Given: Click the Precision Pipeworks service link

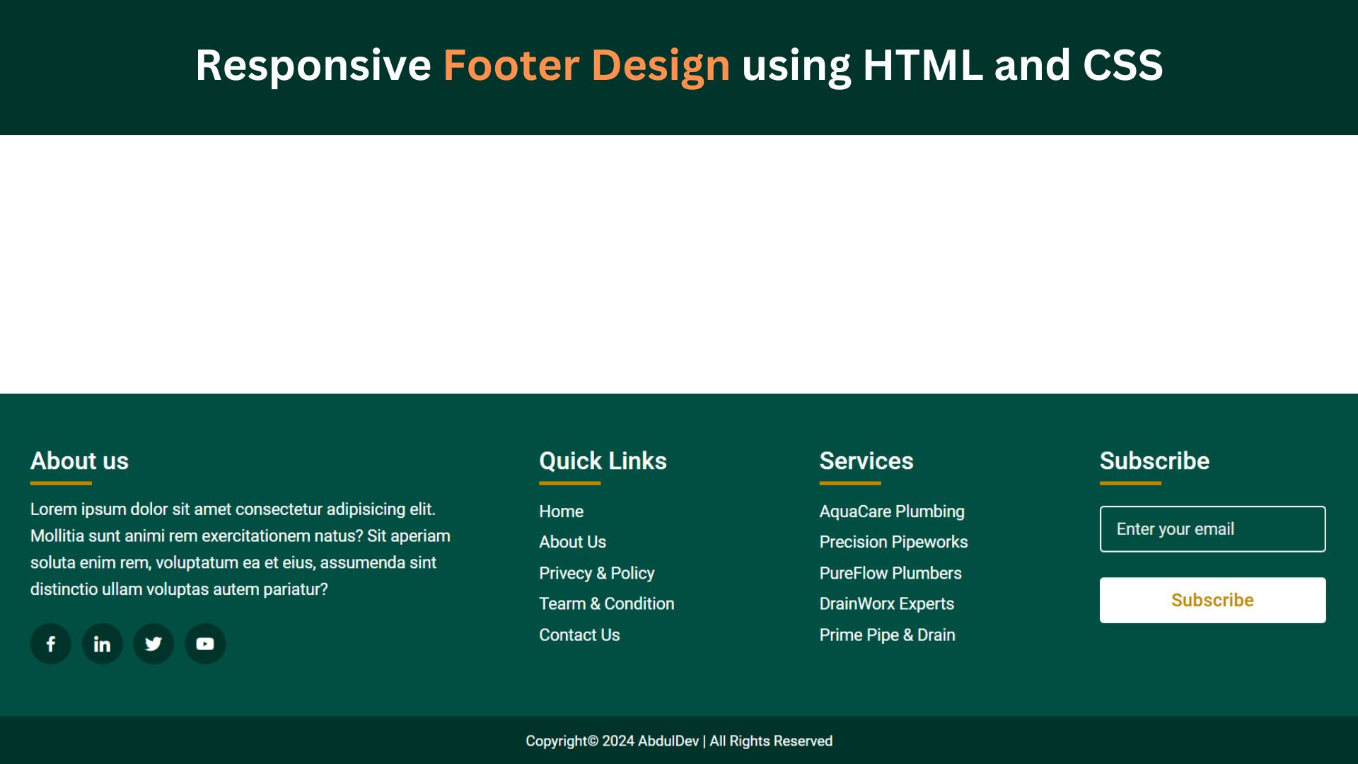Looking at the screenshot, I should pos(893,542).
